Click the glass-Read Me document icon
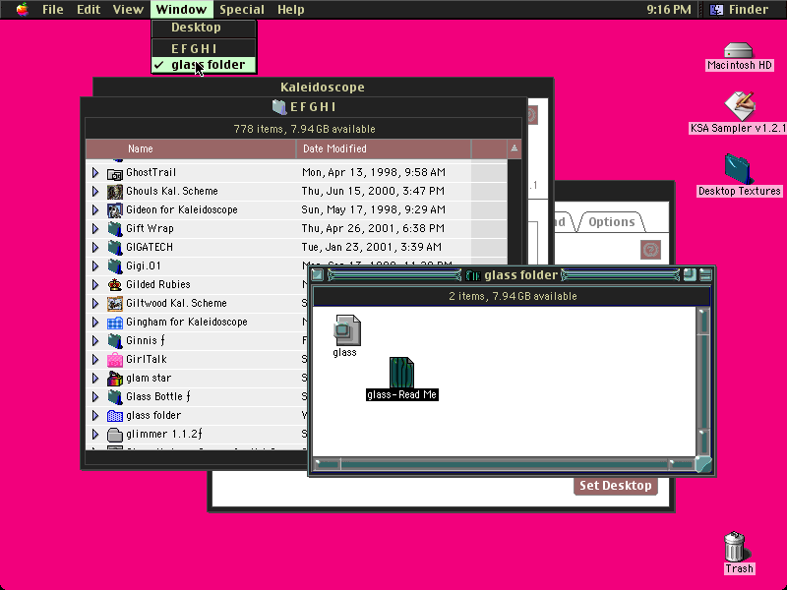787x590 pixels. coord(401,372)
